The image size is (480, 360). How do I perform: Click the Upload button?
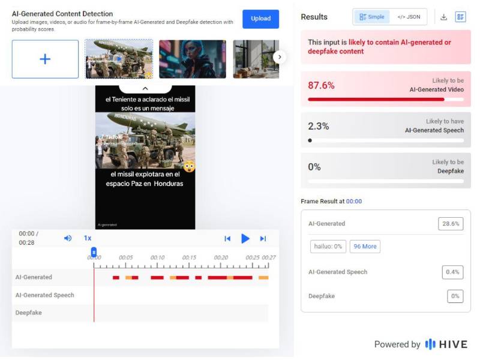coord(260,19)
